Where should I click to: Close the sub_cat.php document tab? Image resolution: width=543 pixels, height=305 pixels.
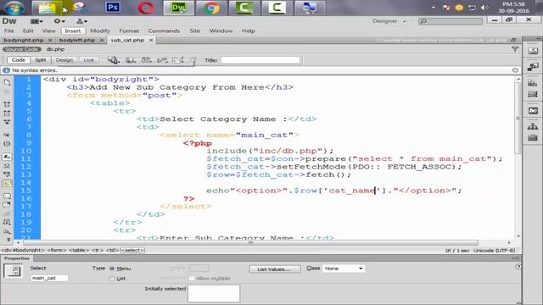(151, 40)
